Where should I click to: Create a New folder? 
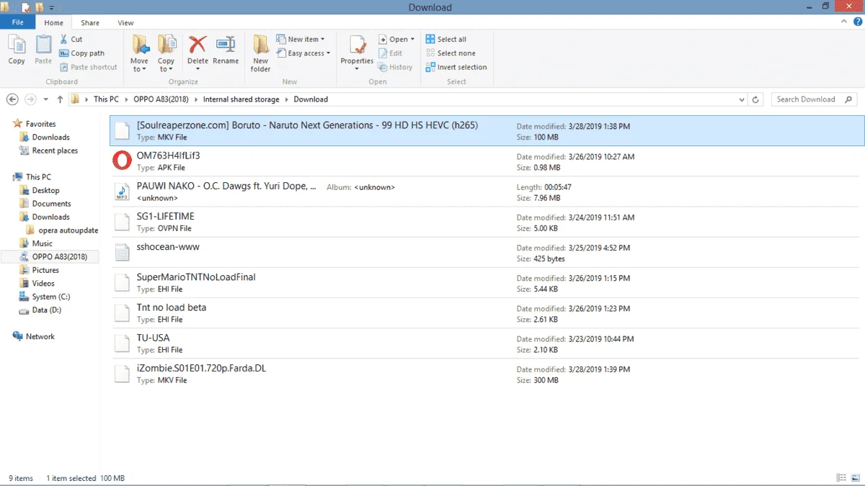(x=261, y=53)
